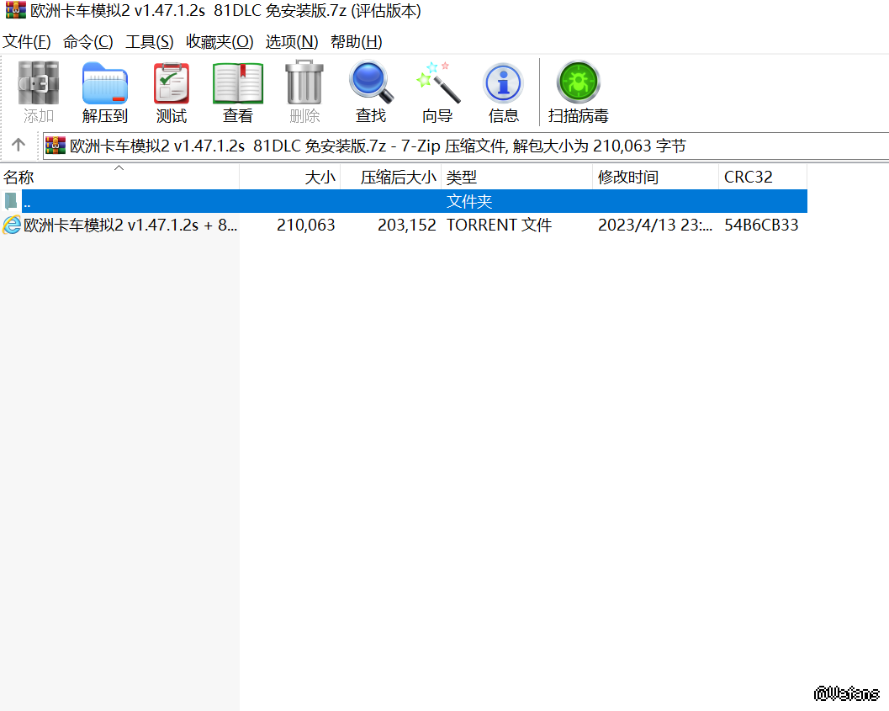Click the Add (添加) archive icon
889x711 pixels.
(x=39, y=85)
